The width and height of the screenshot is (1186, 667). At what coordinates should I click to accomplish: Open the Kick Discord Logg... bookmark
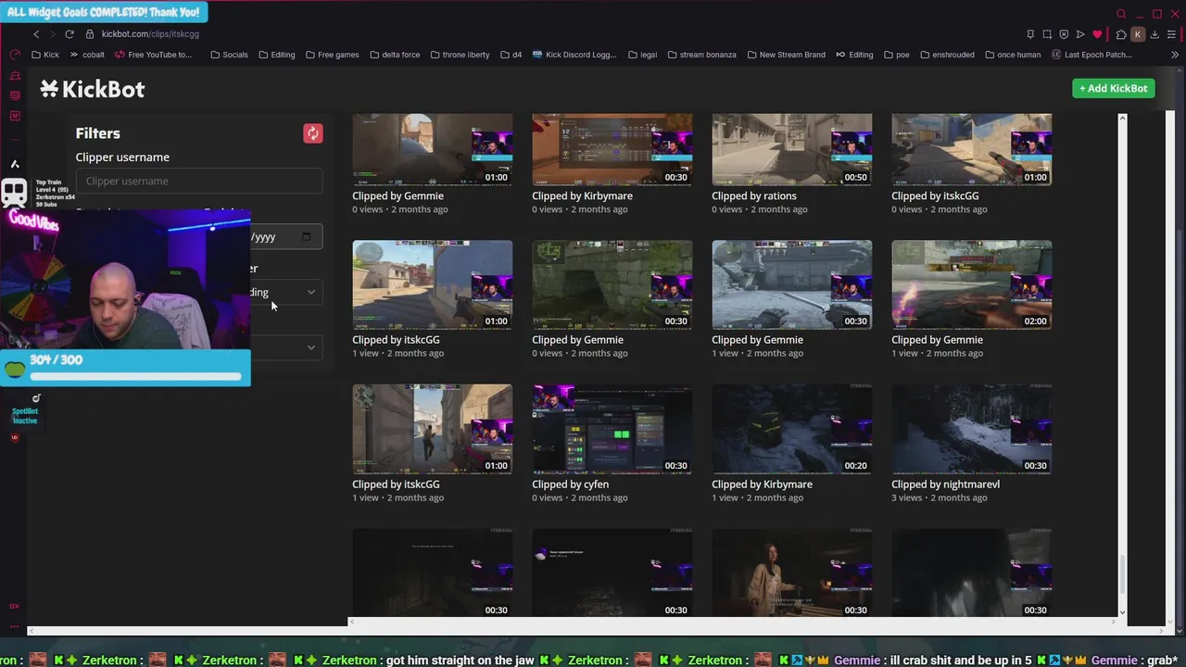coord(574,55)
